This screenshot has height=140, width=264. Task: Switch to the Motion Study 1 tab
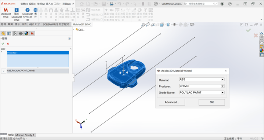click(x=25, y=135)
